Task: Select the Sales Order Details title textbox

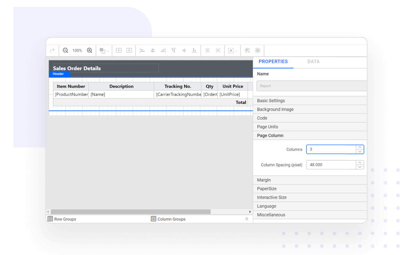Action: pyautogui.click(x=106, y=68)
